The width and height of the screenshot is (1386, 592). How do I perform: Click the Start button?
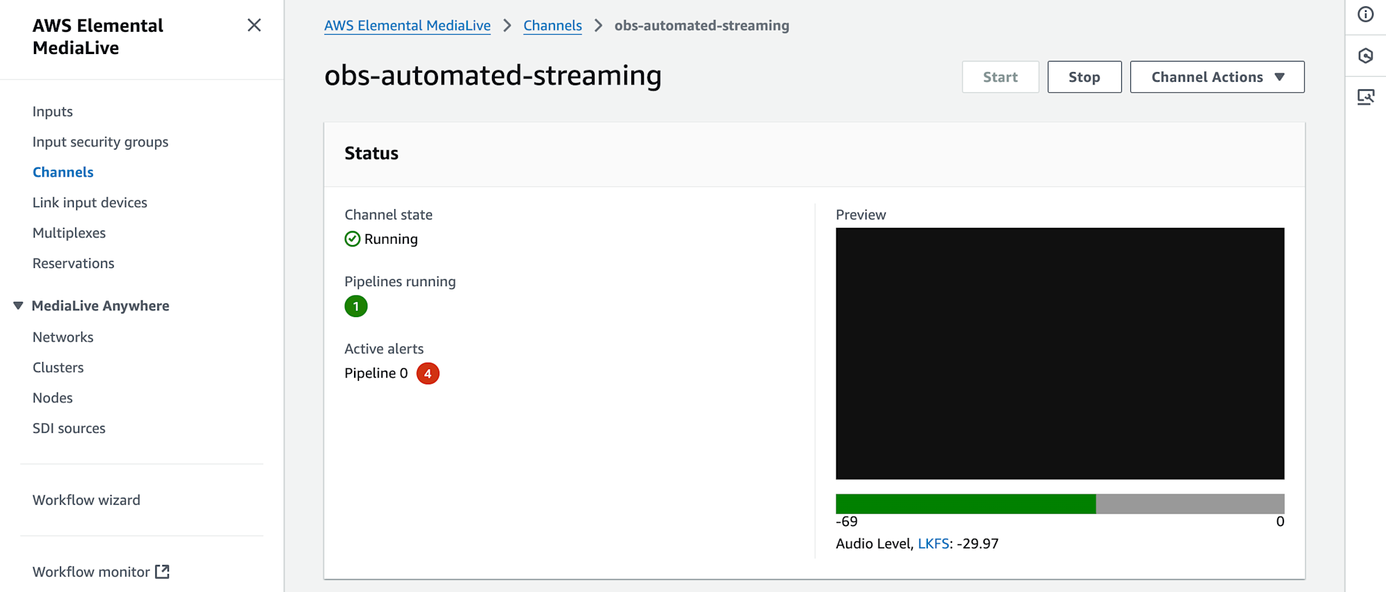point(1000,77)
